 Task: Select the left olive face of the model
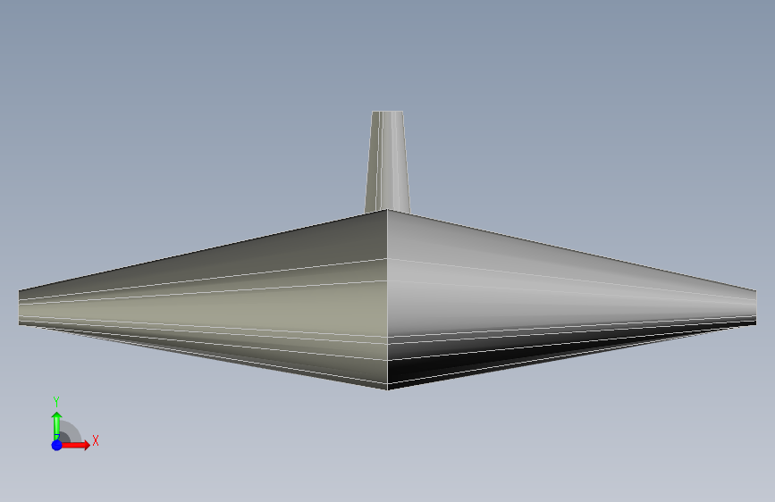[203, 300]
